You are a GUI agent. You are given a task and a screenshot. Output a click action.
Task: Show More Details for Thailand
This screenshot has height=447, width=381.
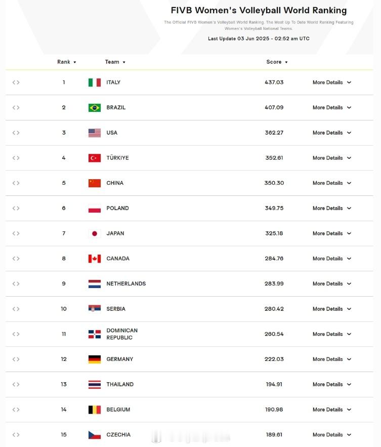pyautogui.click(x=332, y=385)
